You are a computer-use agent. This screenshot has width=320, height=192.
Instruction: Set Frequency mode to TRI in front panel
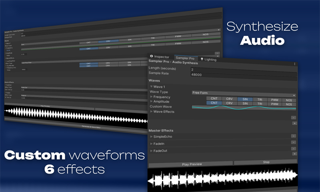point(260,99)
